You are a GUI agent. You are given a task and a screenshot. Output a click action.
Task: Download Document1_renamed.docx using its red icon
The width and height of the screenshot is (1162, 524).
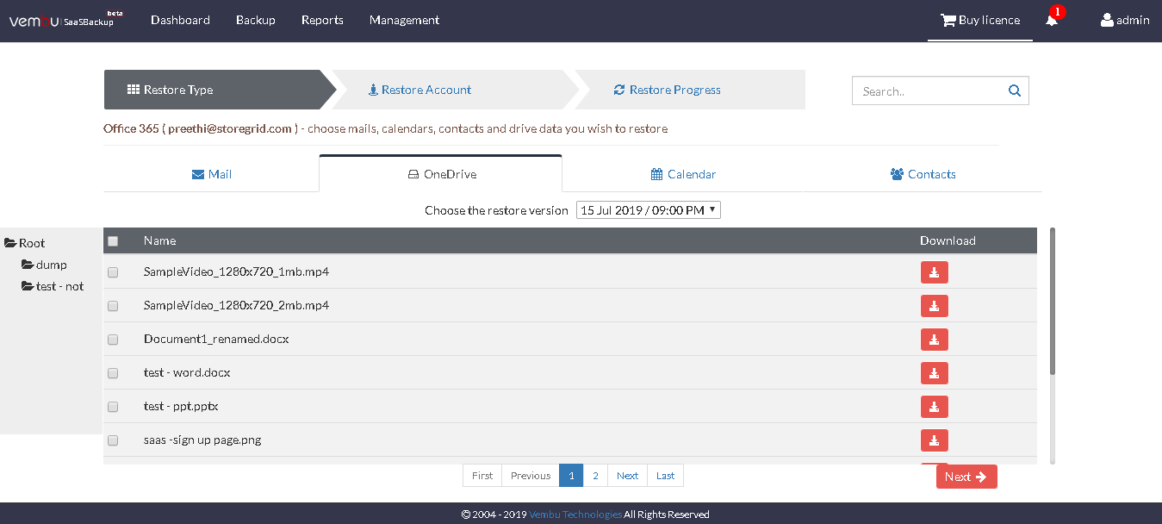coord(935,340)
